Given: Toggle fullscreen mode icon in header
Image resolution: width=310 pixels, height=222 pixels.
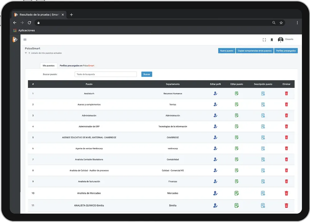Looking at the screenshot, I should [x=264, y=40].
